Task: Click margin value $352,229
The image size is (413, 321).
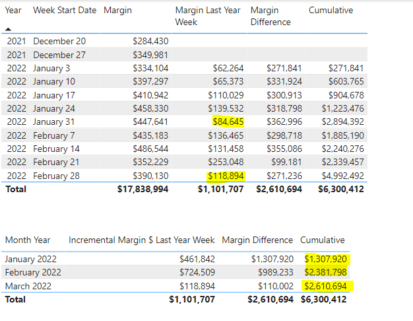Action: [150, 162]
